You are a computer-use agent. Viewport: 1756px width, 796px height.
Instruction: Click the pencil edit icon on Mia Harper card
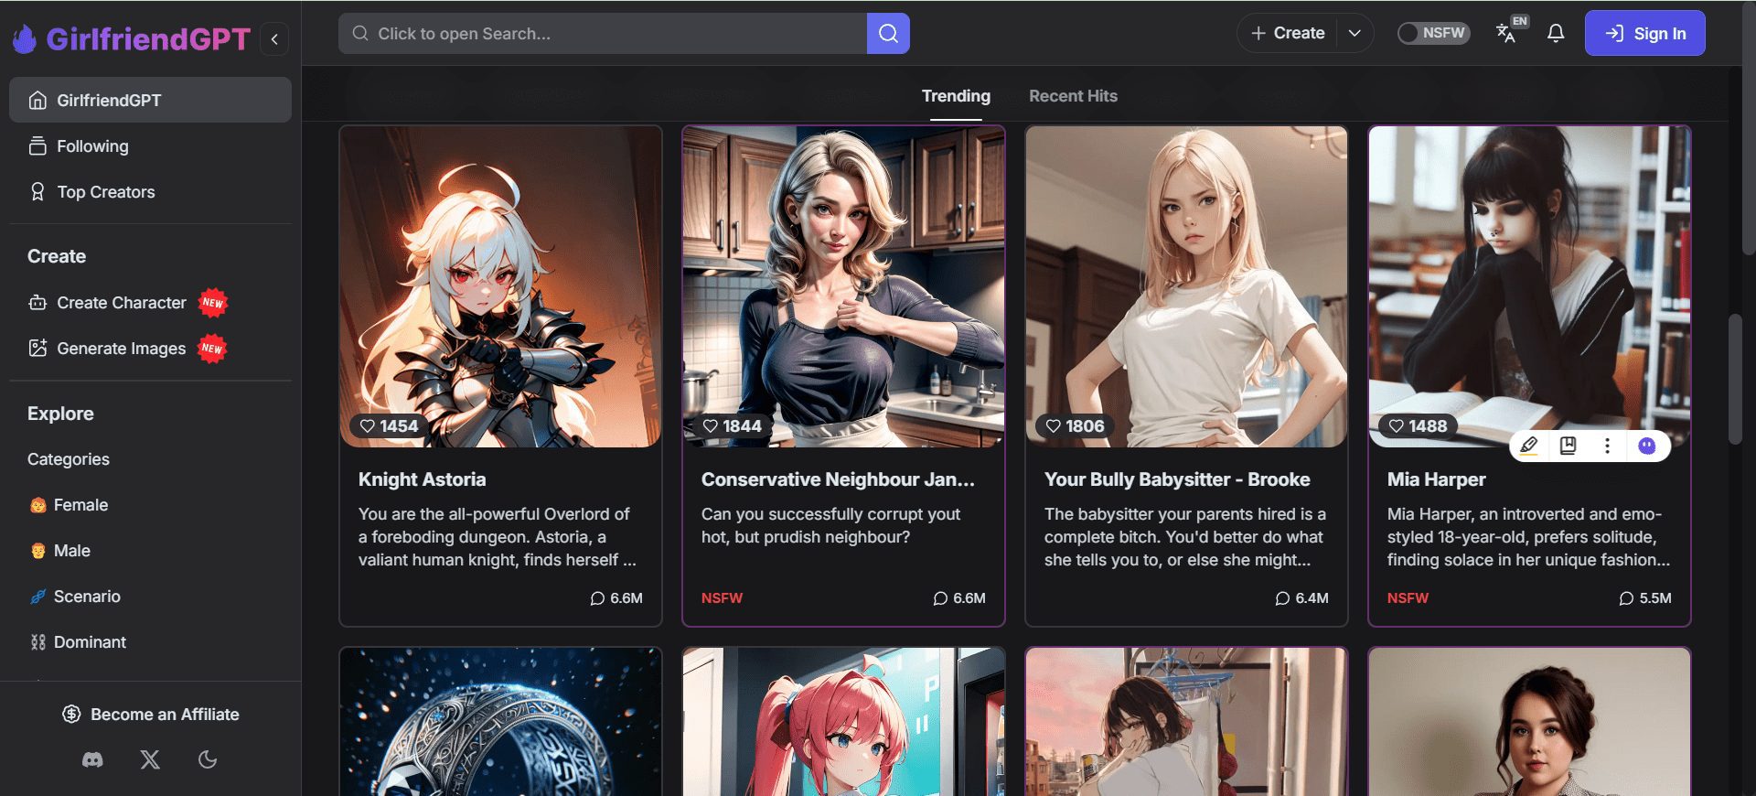tap(1528, 446)
